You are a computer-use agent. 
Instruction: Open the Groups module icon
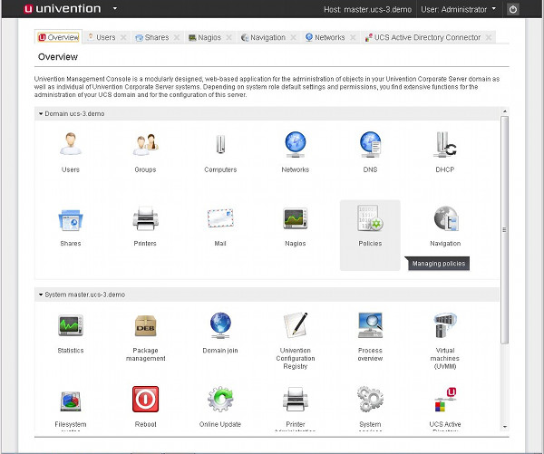click(x=145, y=144)
